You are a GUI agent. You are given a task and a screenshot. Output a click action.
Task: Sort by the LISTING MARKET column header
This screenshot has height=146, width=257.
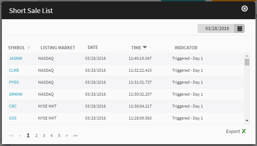click(x=58, y=48)
